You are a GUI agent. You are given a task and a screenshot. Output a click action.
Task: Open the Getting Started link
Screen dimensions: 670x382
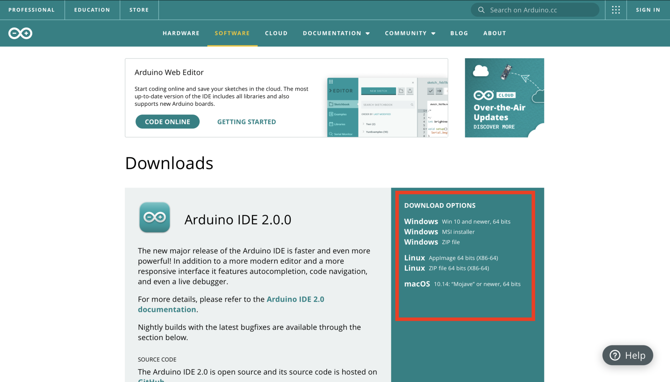[247, 122]
